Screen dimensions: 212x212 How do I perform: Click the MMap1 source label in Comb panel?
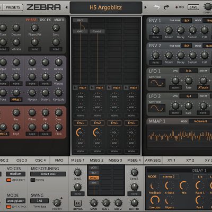coord(16,100)
